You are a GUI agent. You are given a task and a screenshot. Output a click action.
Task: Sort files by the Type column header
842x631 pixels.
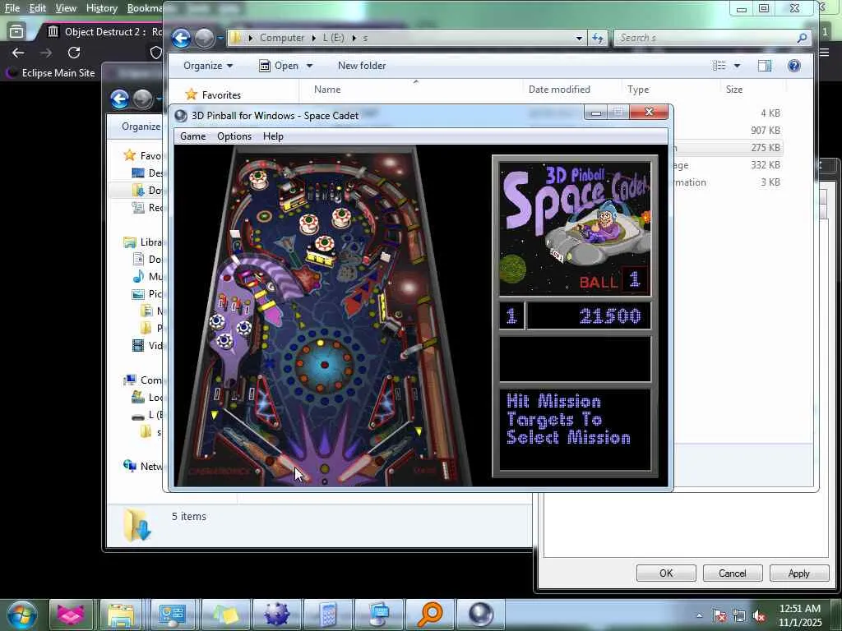click(x=638, y=90)
